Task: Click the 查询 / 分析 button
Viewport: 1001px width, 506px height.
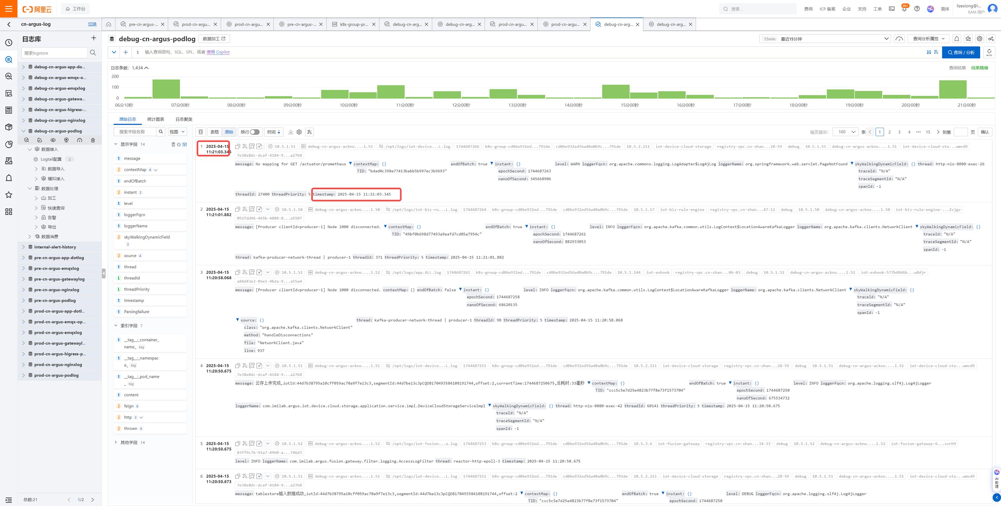Action: click(961, 52)
